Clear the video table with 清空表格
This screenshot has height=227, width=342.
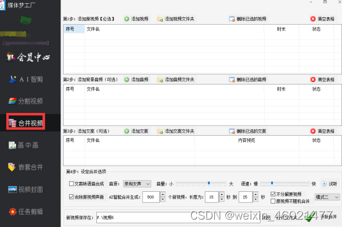point(323,19)
